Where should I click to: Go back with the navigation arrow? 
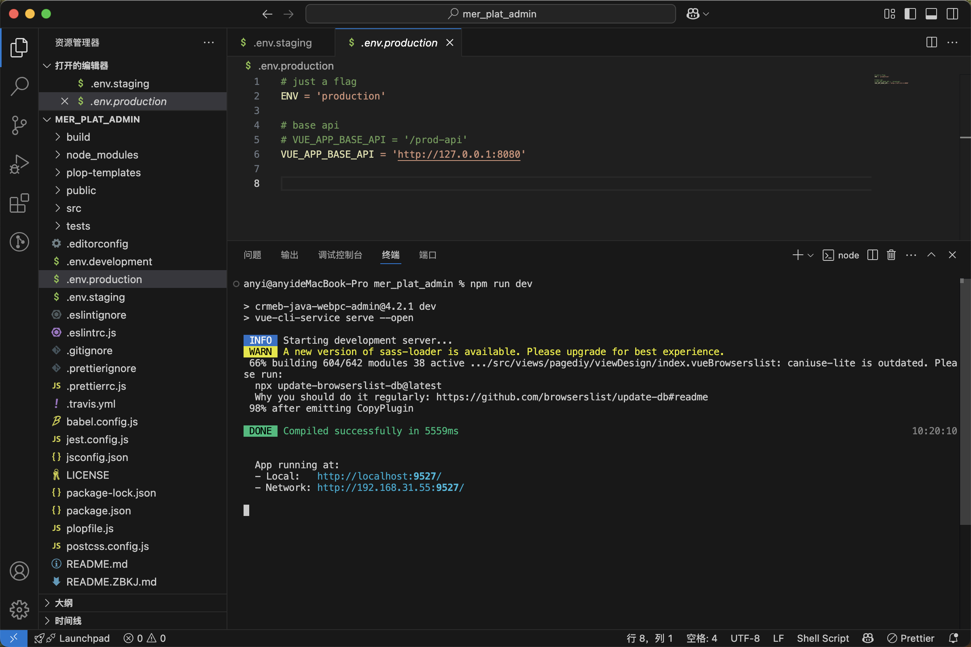coord(267,14)
